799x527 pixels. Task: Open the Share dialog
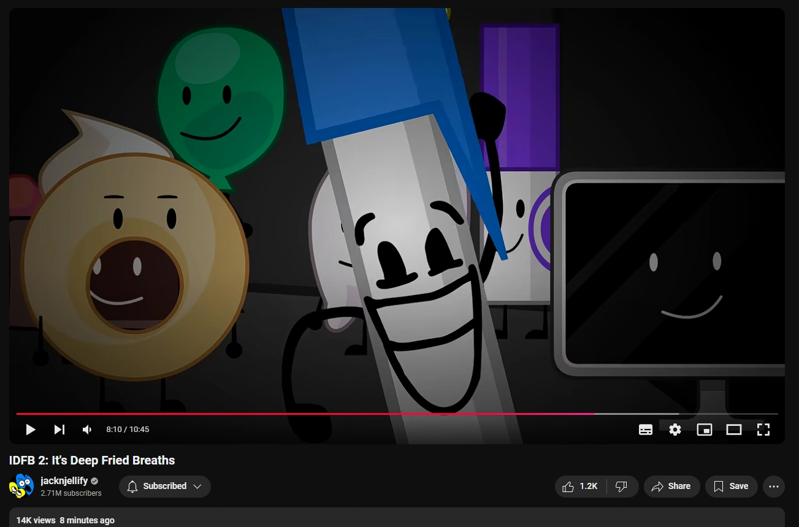click(x=671, y=486)
